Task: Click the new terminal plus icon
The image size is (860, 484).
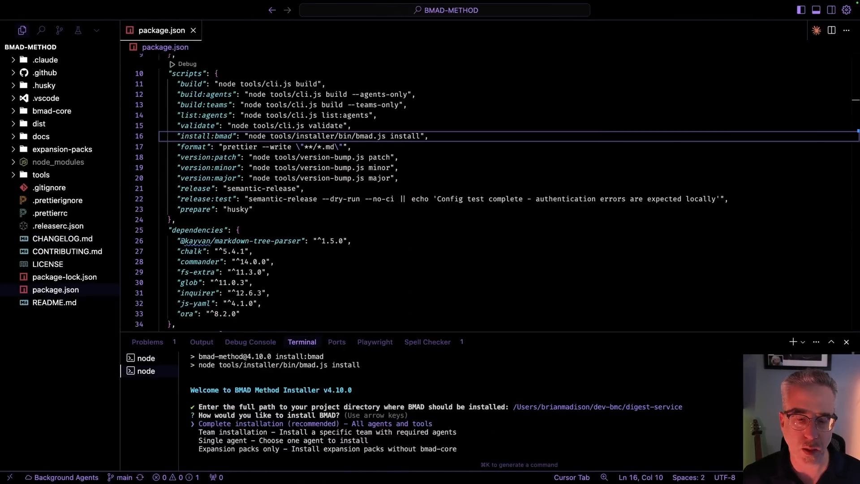Action: tap(793, 342)
